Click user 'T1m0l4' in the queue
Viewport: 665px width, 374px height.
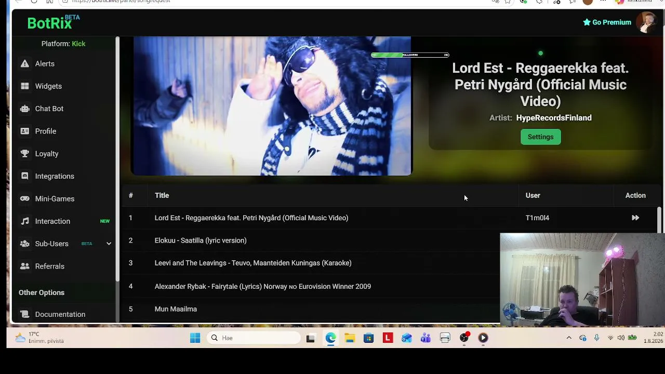[537, 218]
